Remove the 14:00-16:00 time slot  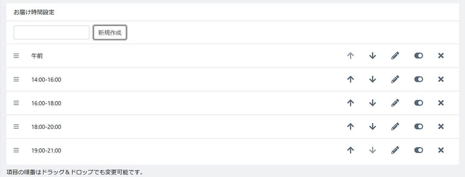click(x=441, y=80)
